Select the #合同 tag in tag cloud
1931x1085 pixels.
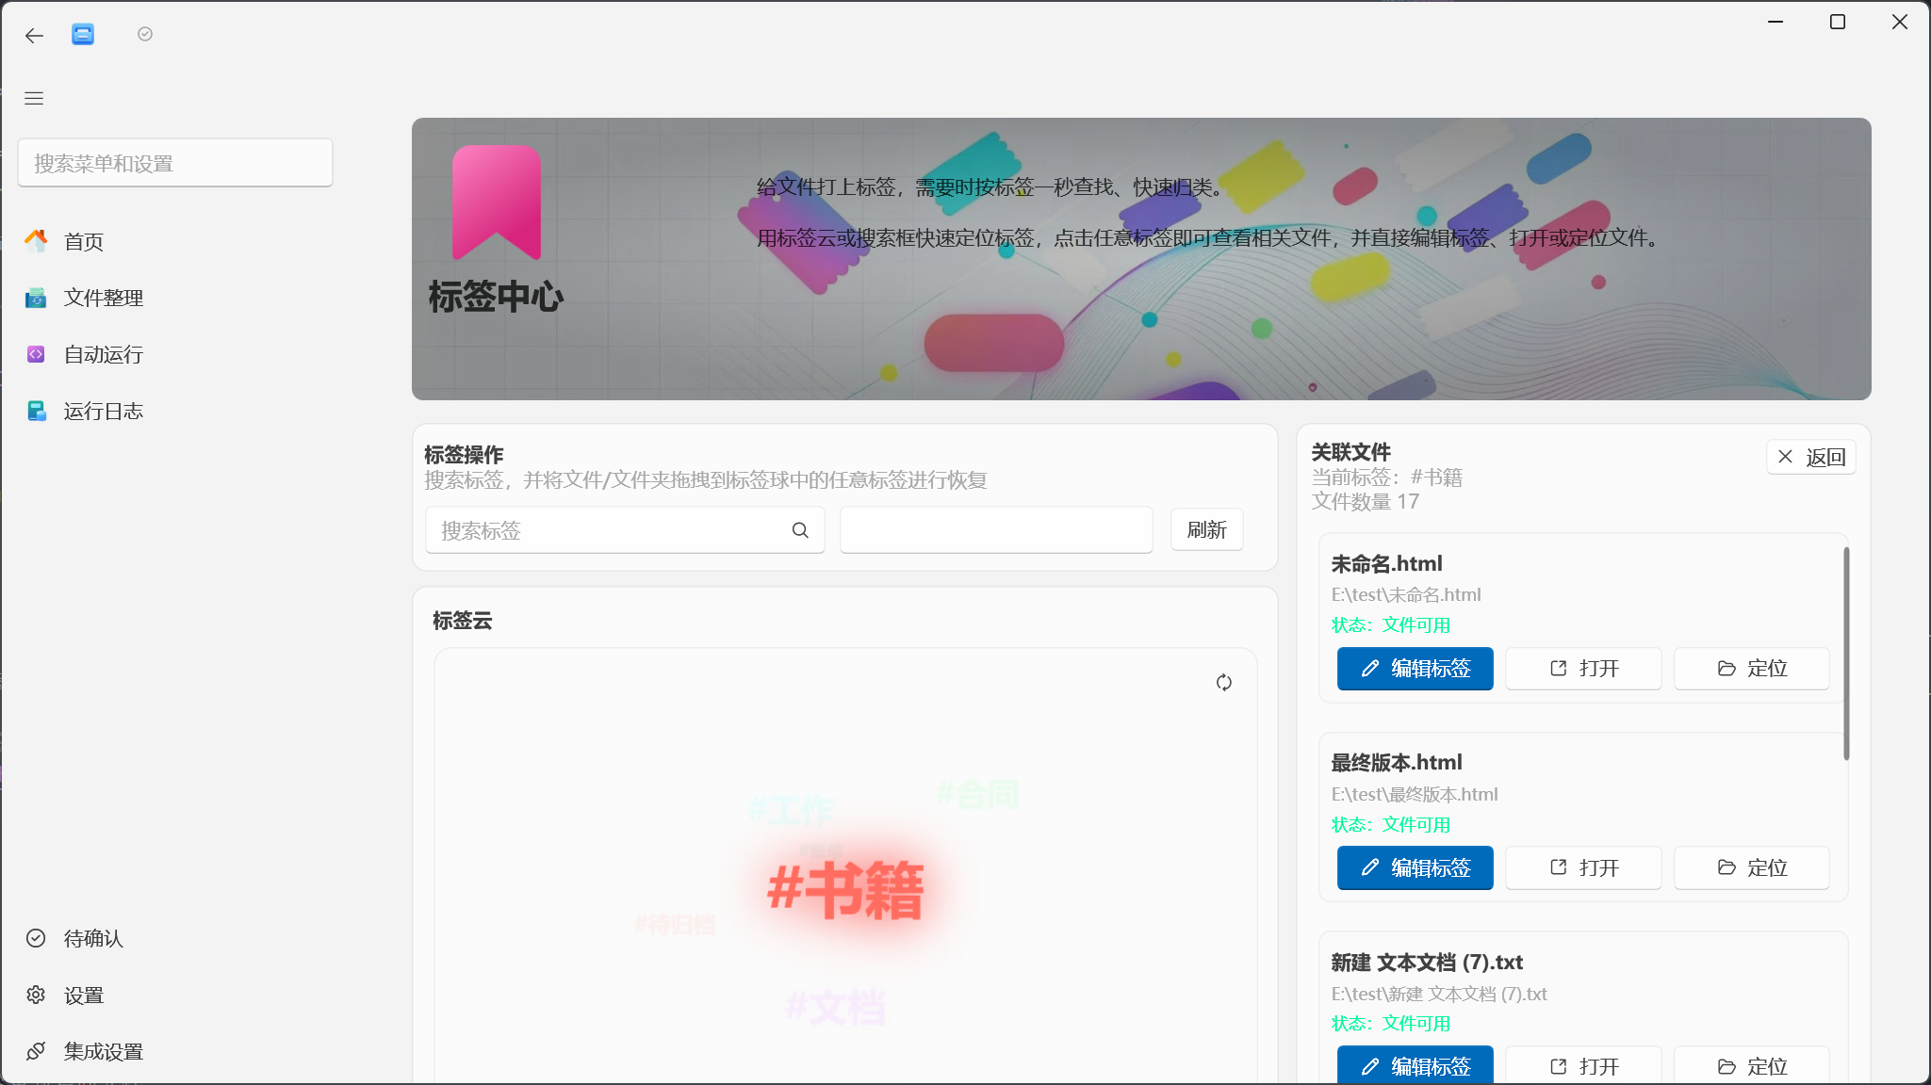pos(977,795)
